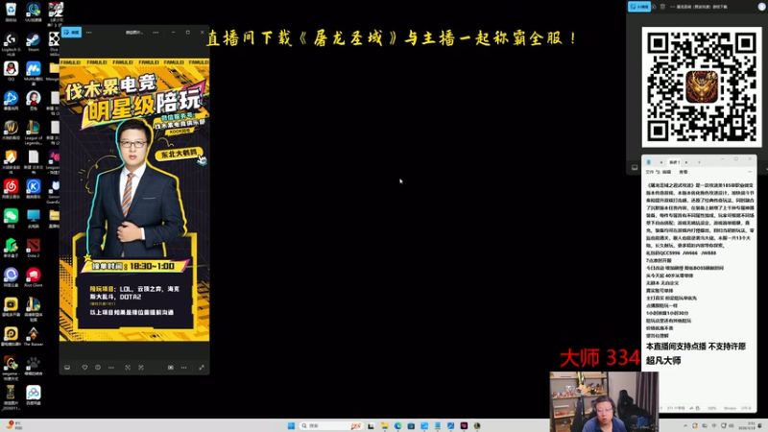Image resolution: width=768 pixels, height=432 pixels.
Task: Open the UU accelerator desktop icon
Action: coord(34,12)
